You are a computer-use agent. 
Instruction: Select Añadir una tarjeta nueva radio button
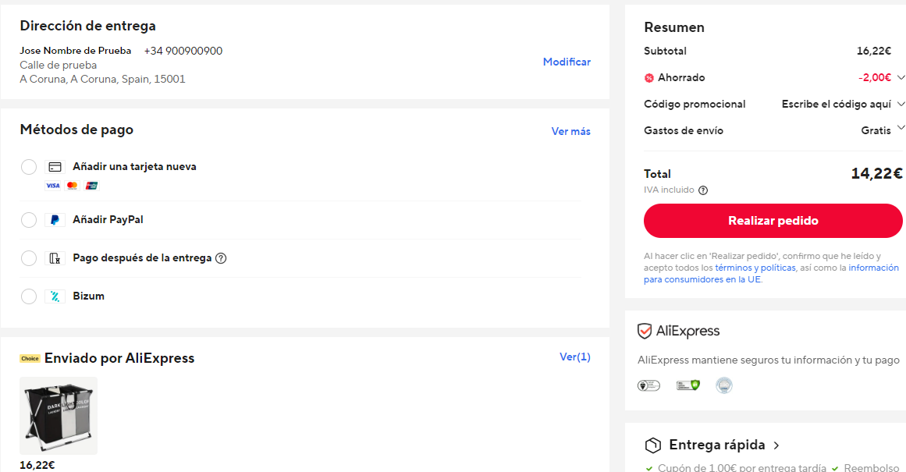[x=29, y=167]
